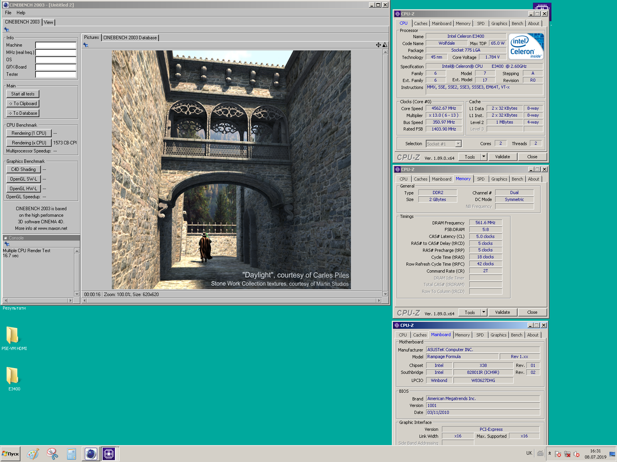
Task: Click the Console scrollbar up arrow
Action: pyautogui.click(x=77, y=251)
